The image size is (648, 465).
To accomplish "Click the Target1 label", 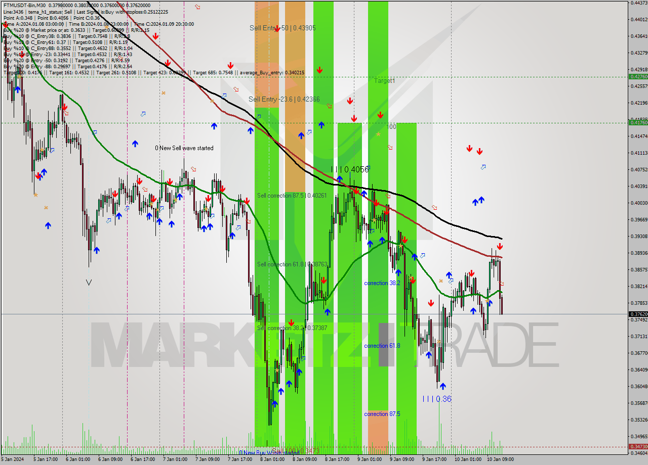I will [385, 80].
